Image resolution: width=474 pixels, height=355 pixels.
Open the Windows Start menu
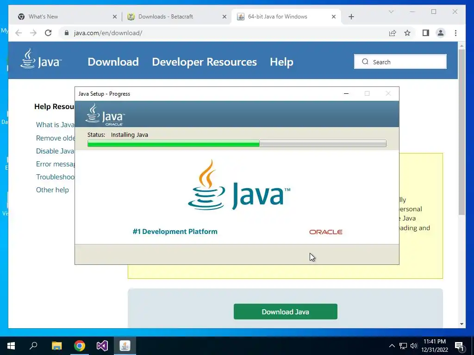11,346
